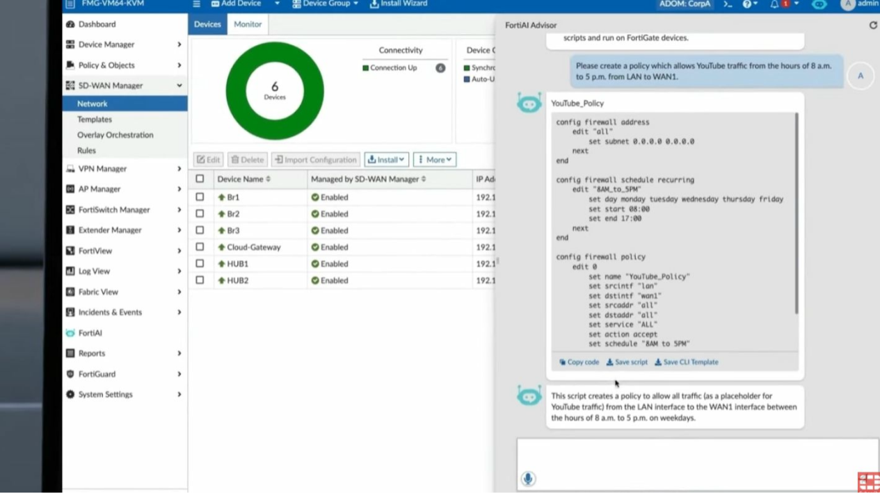Viewport: 880px width, 494px height.
Task: Open the notifications bell icon
Action: 774,4
